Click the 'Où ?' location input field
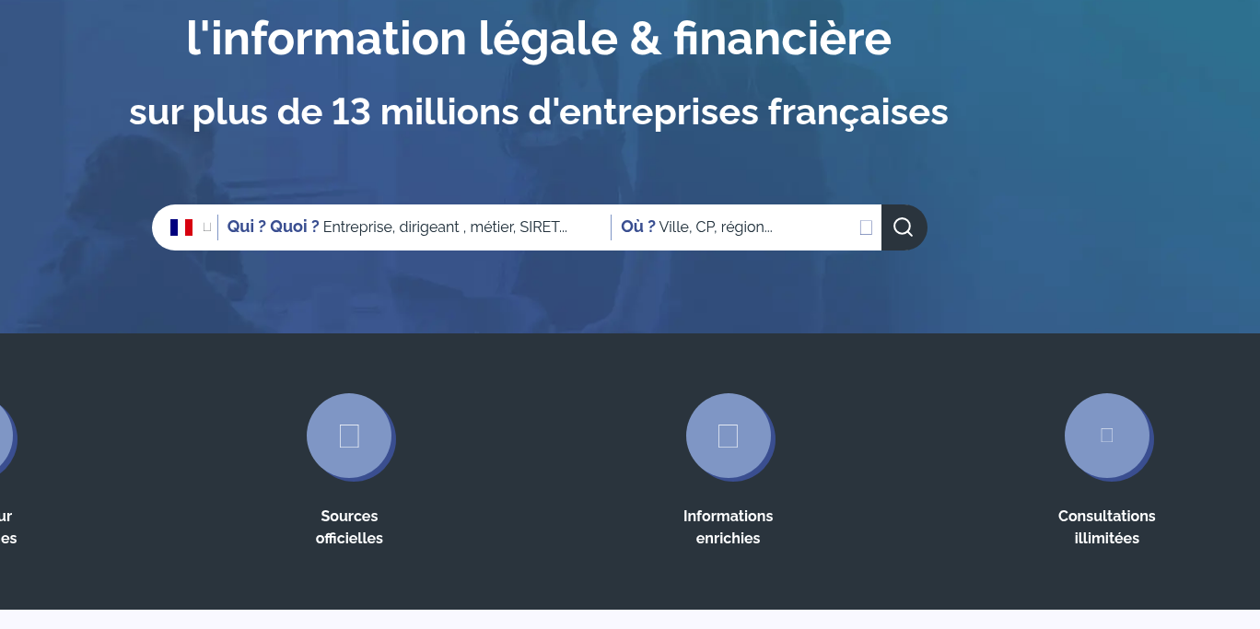Viewport: 1260px width, 629px height. click(x=735, y=227)
